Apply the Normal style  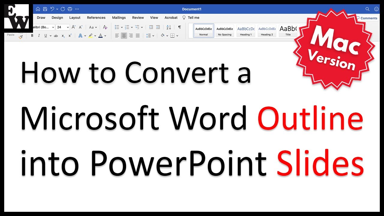(x=204, y=31)
